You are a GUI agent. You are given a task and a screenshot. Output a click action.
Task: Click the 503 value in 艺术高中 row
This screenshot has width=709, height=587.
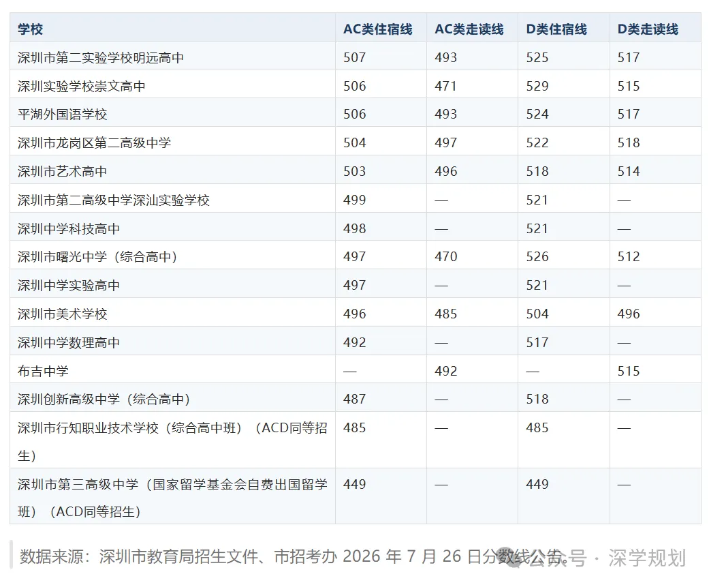(x=354, y=171)
